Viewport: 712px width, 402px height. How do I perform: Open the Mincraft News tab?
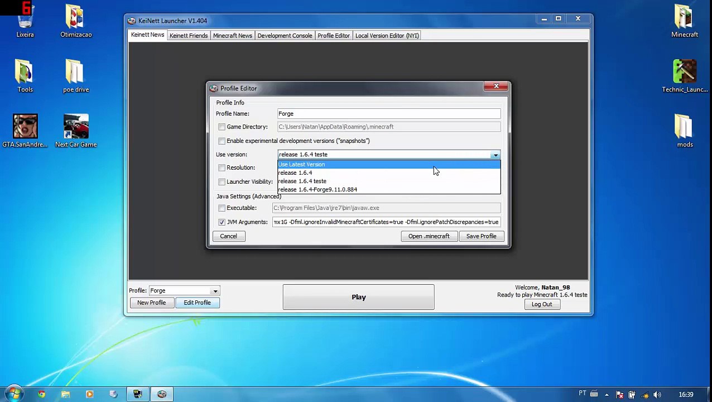232,36
